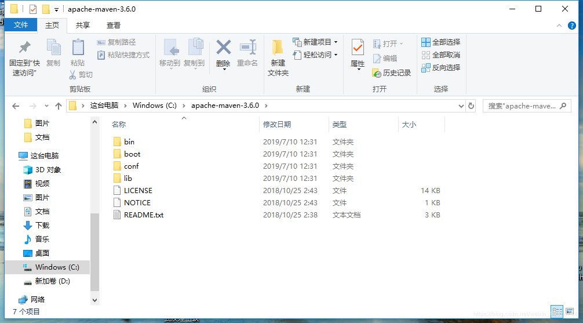Click the search apache-maven box

click(527, 106)
